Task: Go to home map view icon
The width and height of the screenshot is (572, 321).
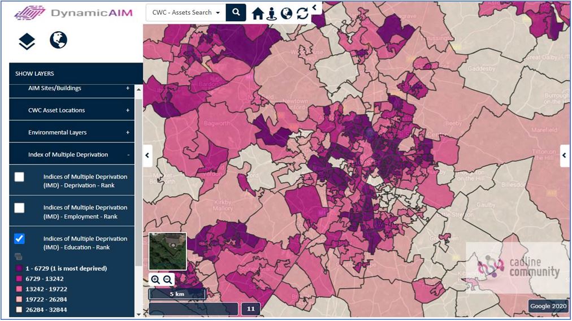Action: (258, 14)
